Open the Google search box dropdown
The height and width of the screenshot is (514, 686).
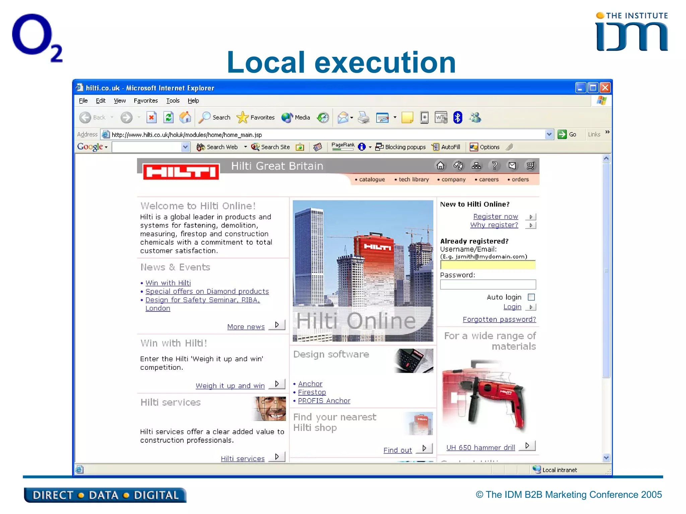[x=185, y=147]
